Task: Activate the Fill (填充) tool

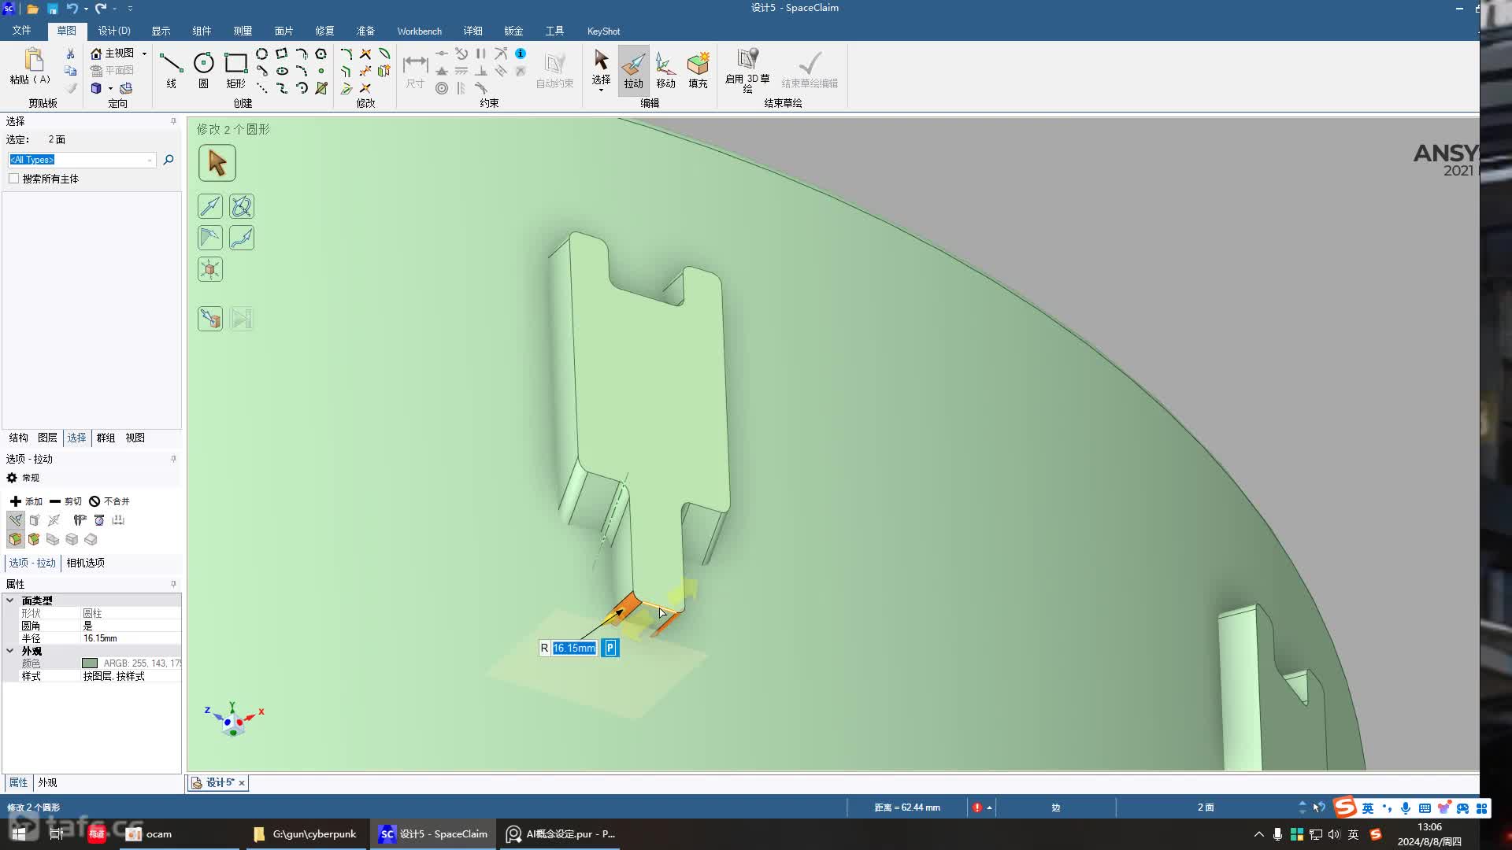Action: (698, 69)
